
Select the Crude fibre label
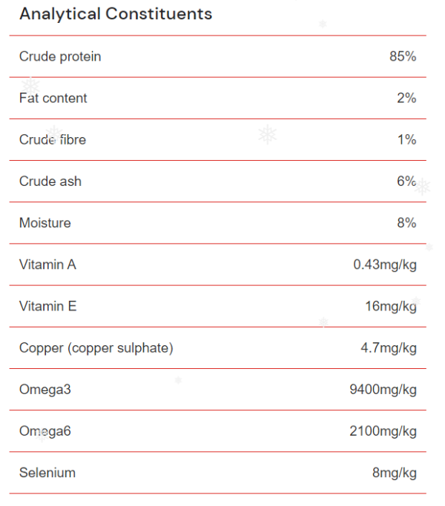[x=53, y=140]
